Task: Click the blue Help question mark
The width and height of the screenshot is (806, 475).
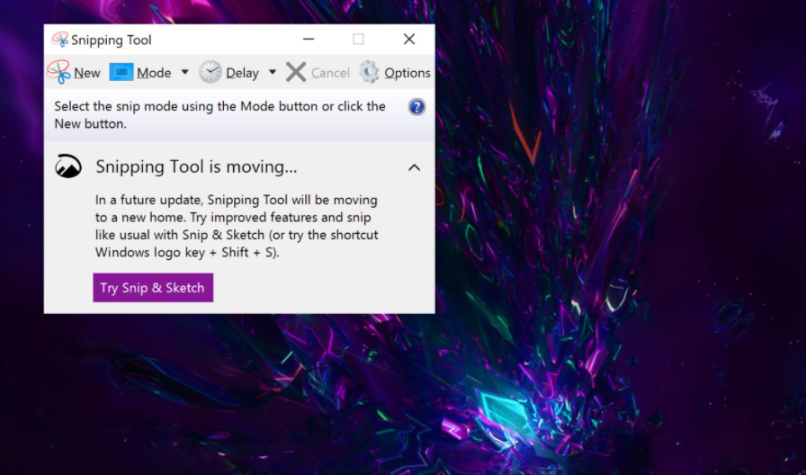Action: (x=416, y=107)
